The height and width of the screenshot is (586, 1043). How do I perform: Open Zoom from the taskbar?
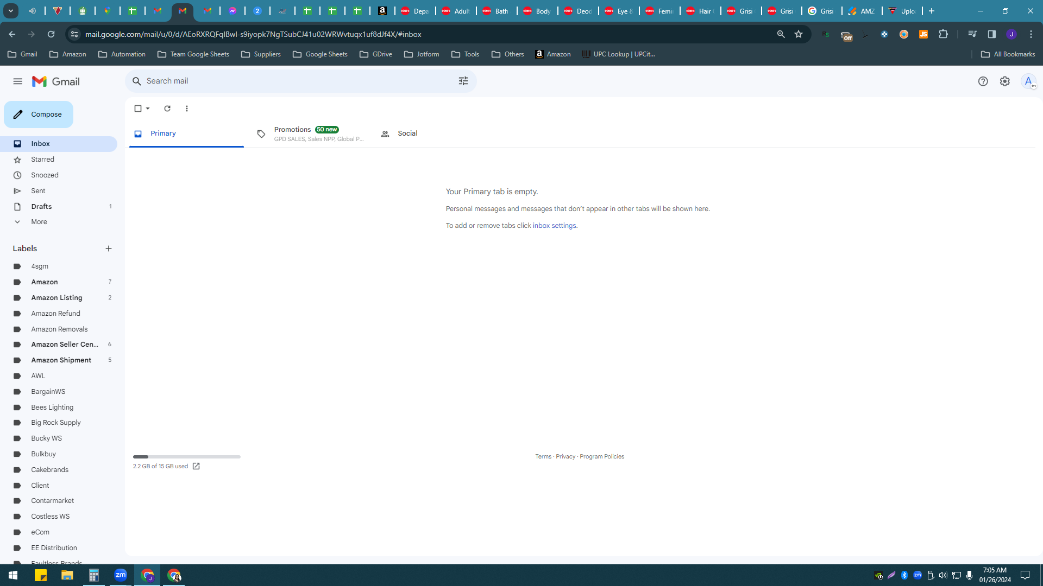pos(121,575)
